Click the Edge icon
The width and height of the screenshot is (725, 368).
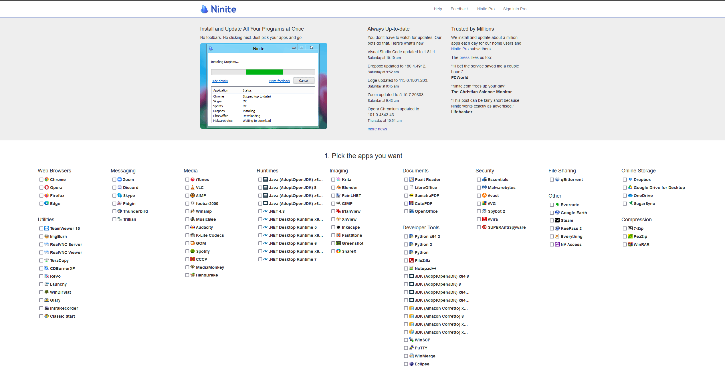pyautogui.click(x=47, y=203)
